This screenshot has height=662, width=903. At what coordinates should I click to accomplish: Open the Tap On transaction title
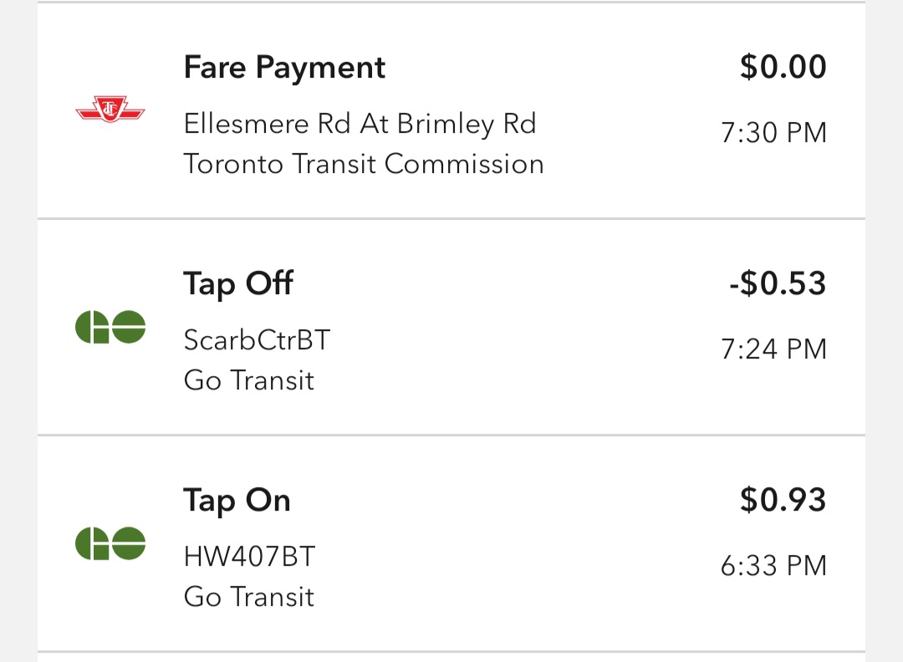pyautogui.click(x=237, y=501)
